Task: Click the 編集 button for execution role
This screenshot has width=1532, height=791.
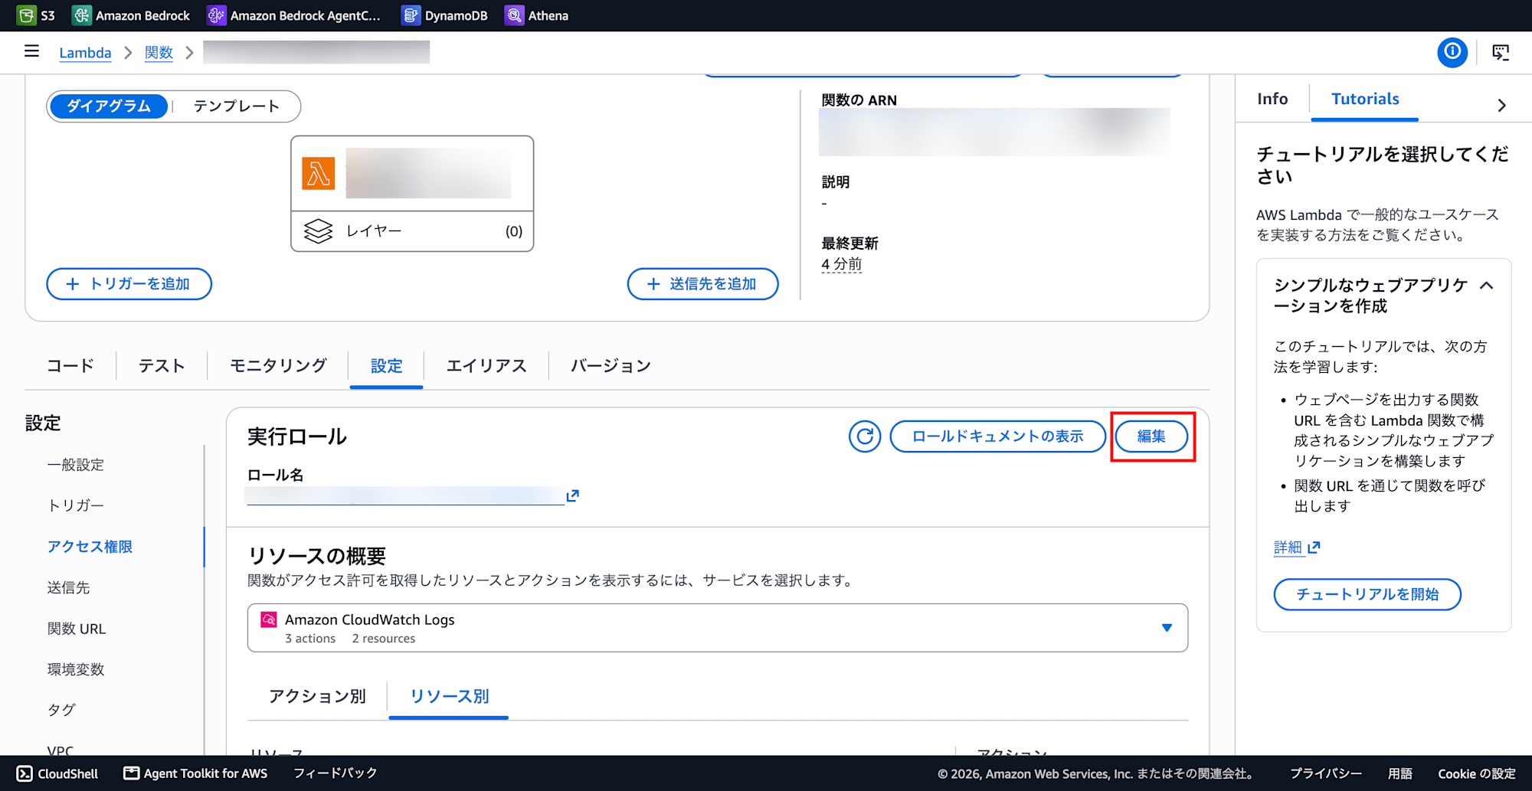Action: 1151,436
